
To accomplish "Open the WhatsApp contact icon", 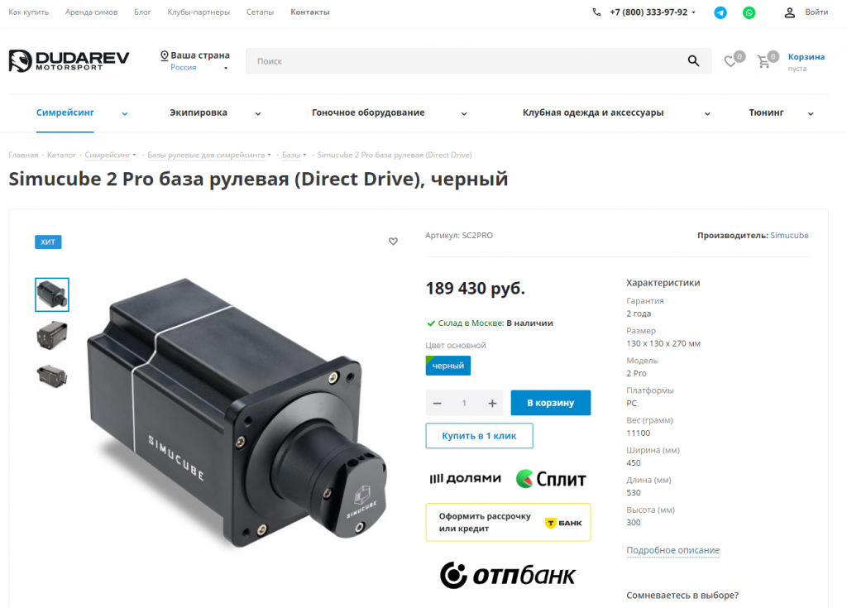I will (749, 12).
